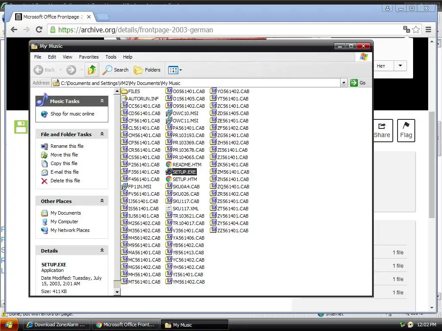
Task: Select the ZM561401.CAB file
Action: point(230,172)
